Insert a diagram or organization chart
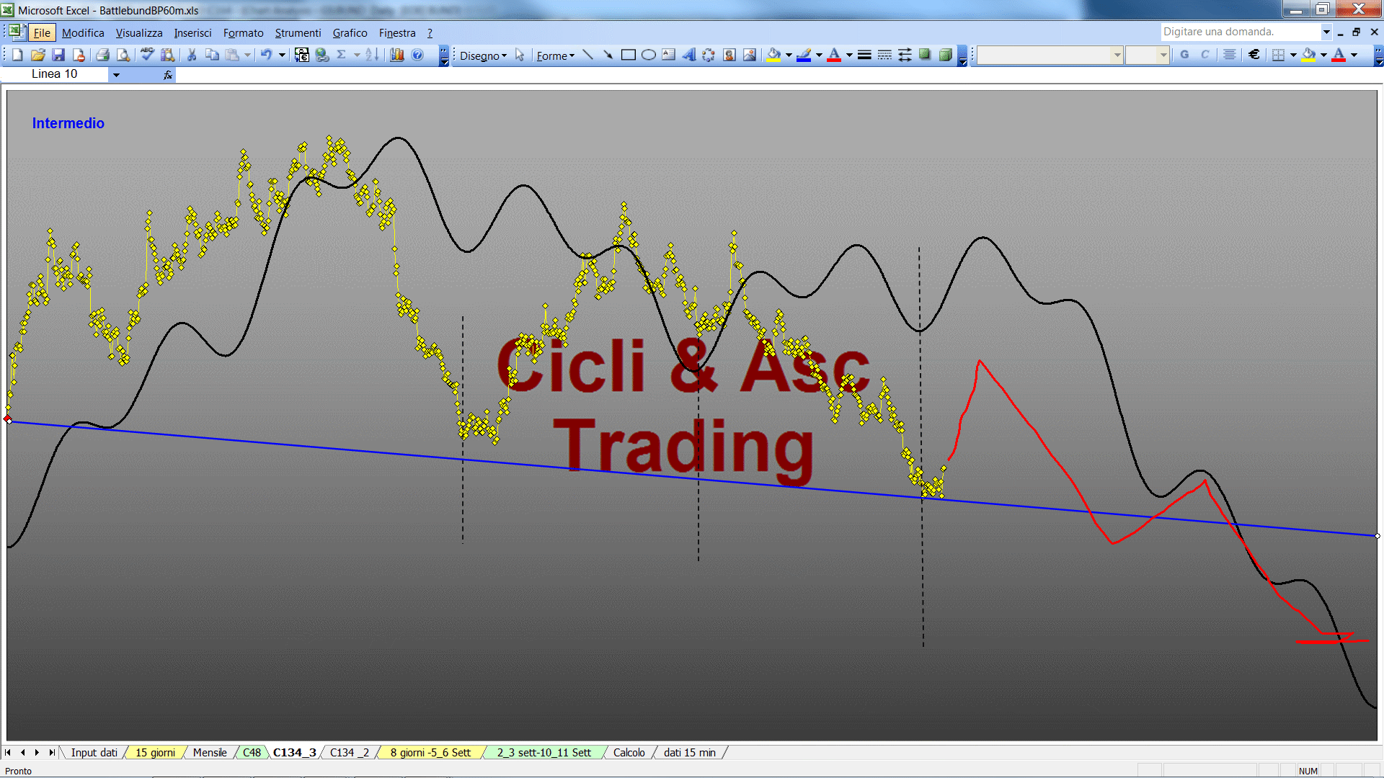 (x=709, y=55)
